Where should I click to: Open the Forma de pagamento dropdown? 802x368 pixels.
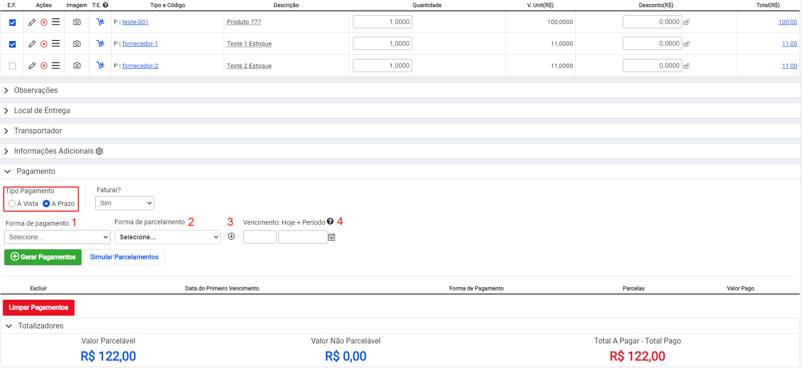pyautogui.click(x=57, y=237)
